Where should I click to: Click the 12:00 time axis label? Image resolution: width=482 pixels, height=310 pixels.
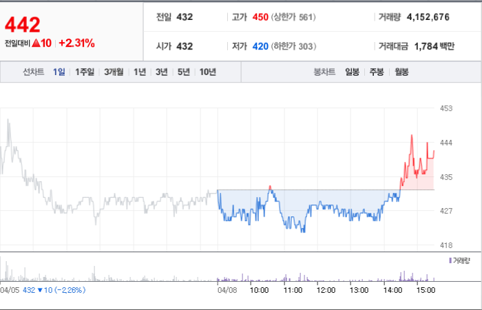pos(326,290)
